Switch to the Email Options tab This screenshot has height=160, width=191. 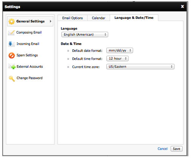73,18
